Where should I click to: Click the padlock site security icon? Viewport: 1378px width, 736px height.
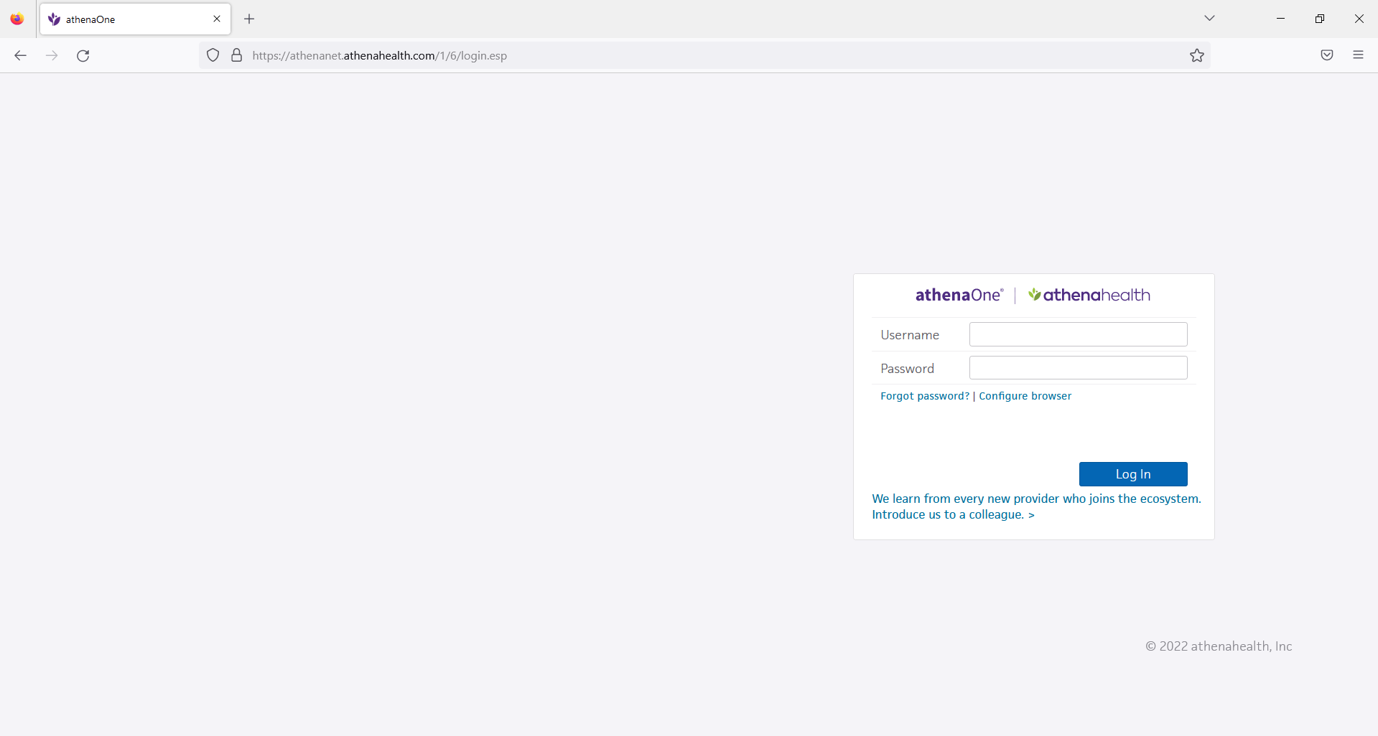tap(236, 55)
